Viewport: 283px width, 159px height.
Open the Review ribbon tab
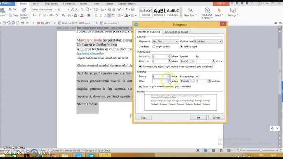(83, 4)
